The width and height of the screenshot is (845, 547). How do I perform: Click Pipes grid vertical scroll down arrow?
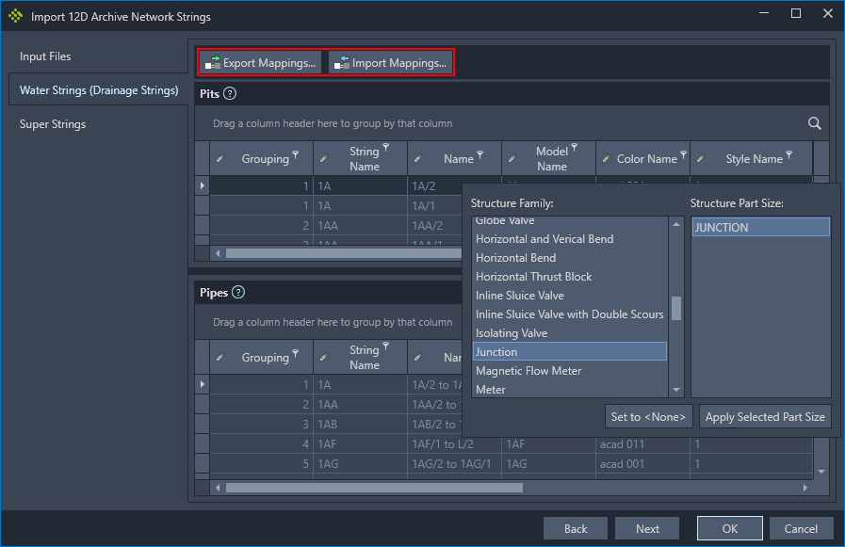(821, 472)
